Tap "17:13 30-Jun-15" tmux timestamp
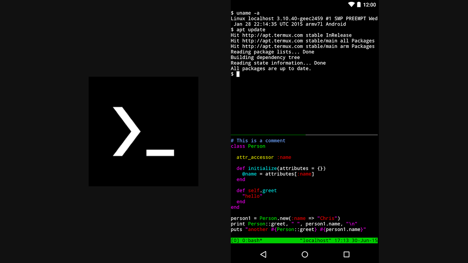This screenshot has width=468, height=263. point(356,240)
